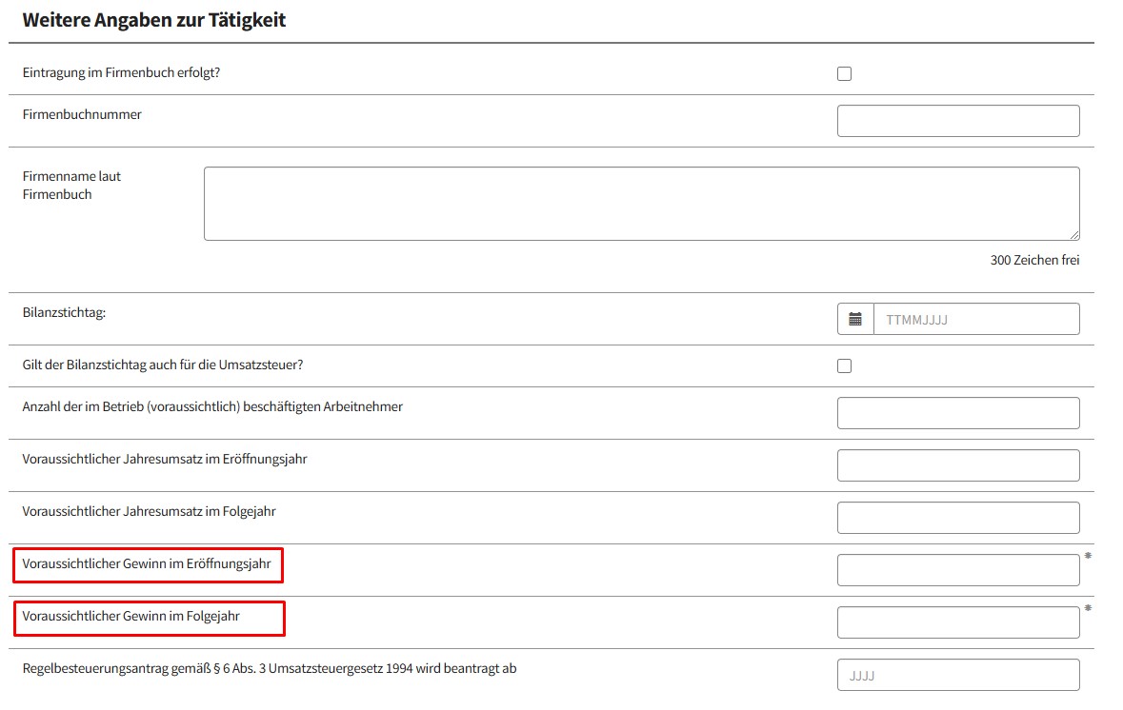Select the TTMMJJJJ date input field
1123x710 pixels.
pyautogui.click(x=975, y=319)
